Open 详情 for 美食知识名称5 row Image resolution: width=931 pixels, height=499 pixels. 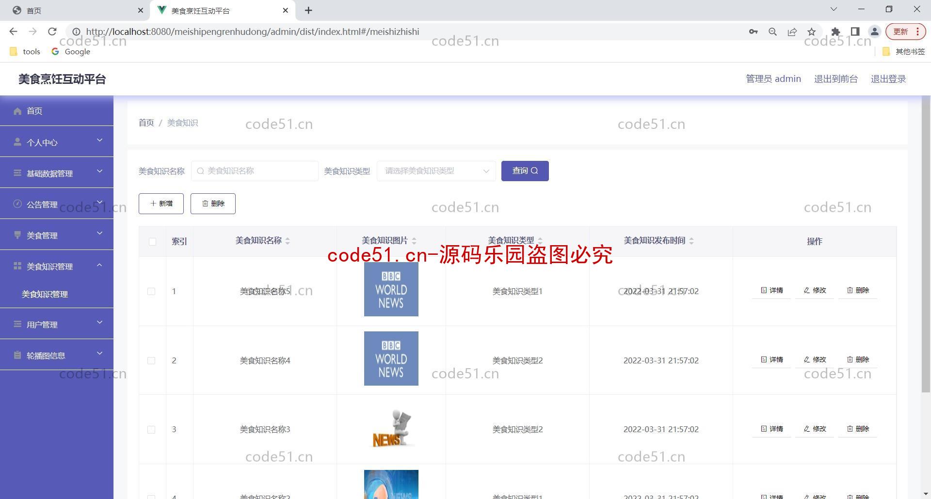(771, 290)
